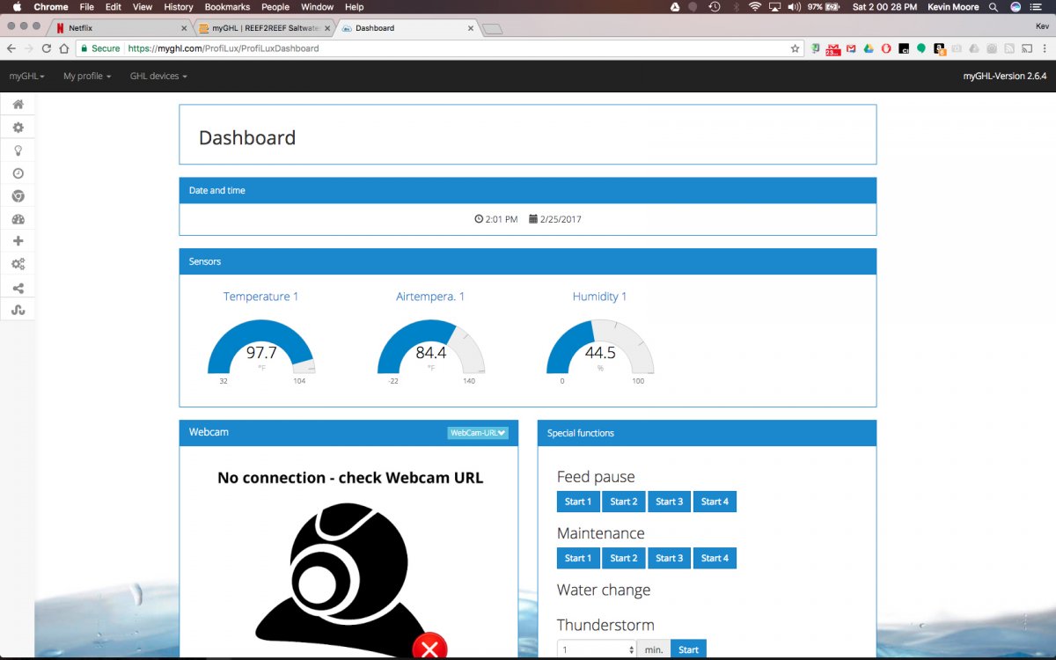Go to Chrome home page button
Image resolution: width=1056 pixels, height=660 pixels.
pos(64,48)
